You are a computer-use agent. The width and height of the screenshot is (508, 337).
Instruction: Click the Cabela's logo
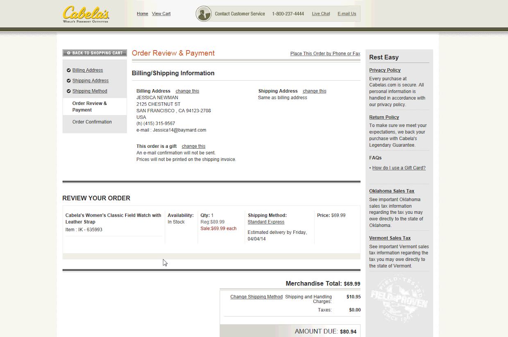coord(86,14)
